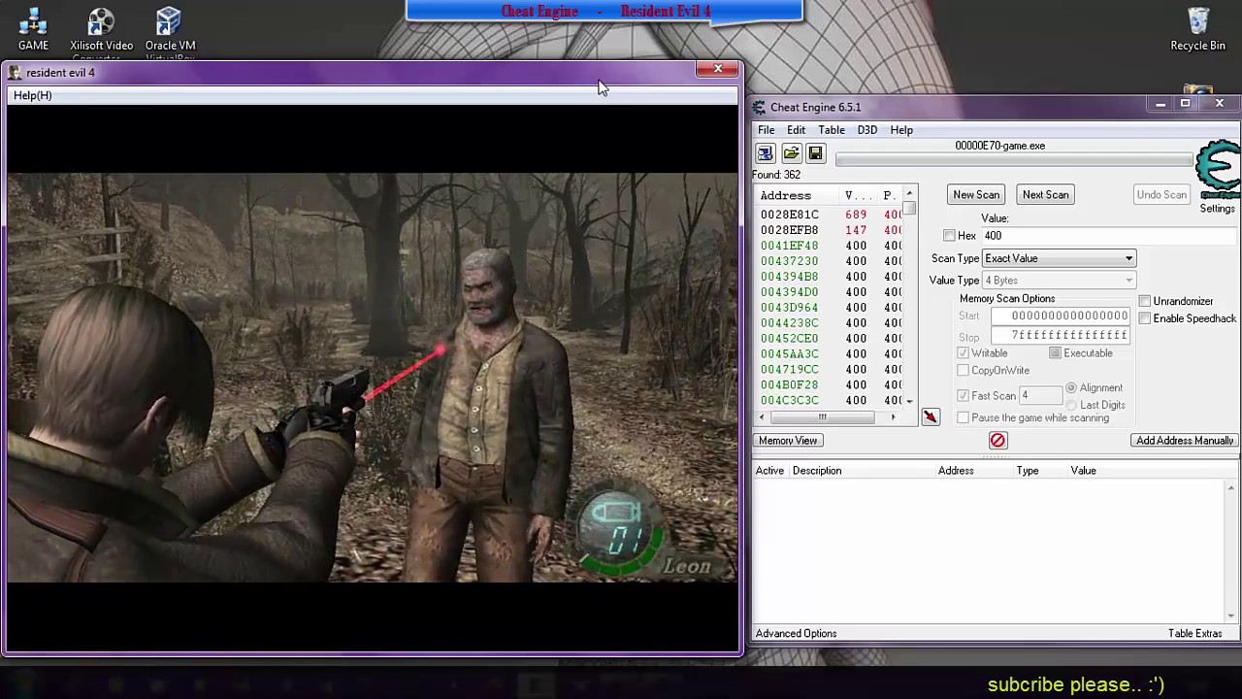Image resolution: width=1242 pixels, height=699 pixels.
Task: Open the process list icon in Cheat Engine
Action: click(766, 153)
